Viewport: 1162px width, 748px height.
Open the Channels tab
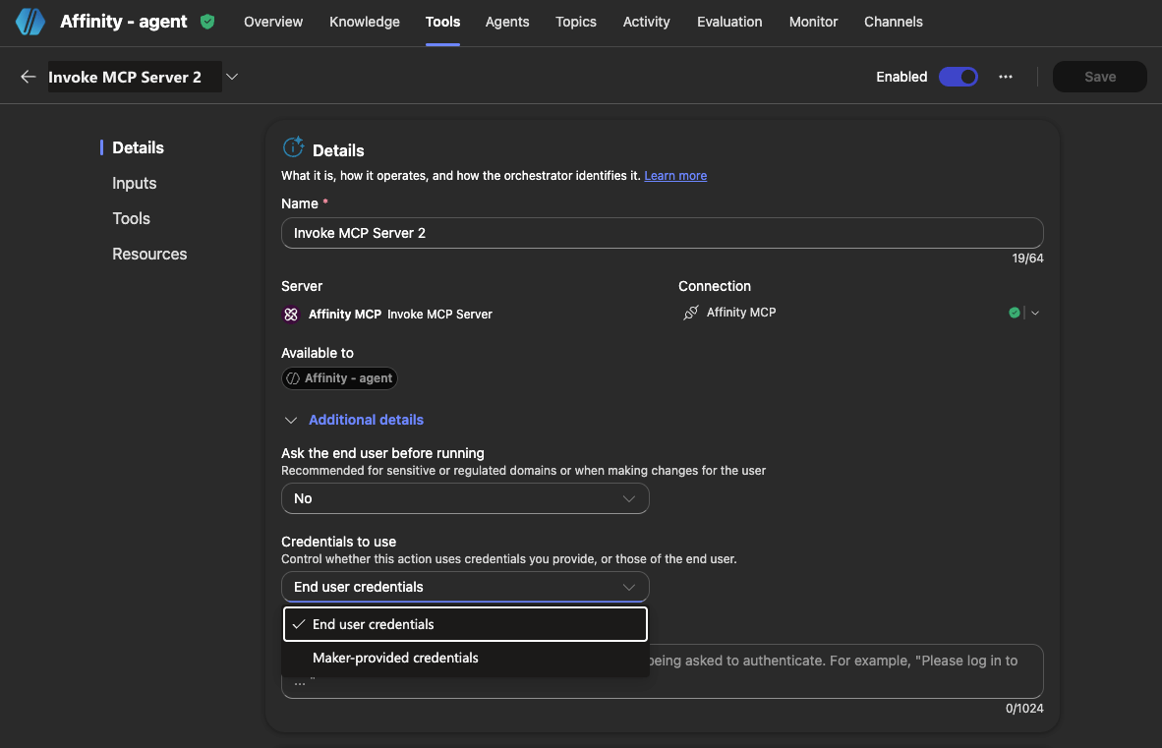coord(893,22)
